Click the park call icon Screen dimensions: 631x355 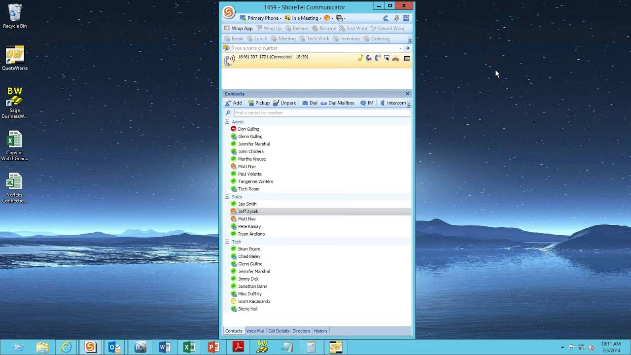click(x=386, y=58)
